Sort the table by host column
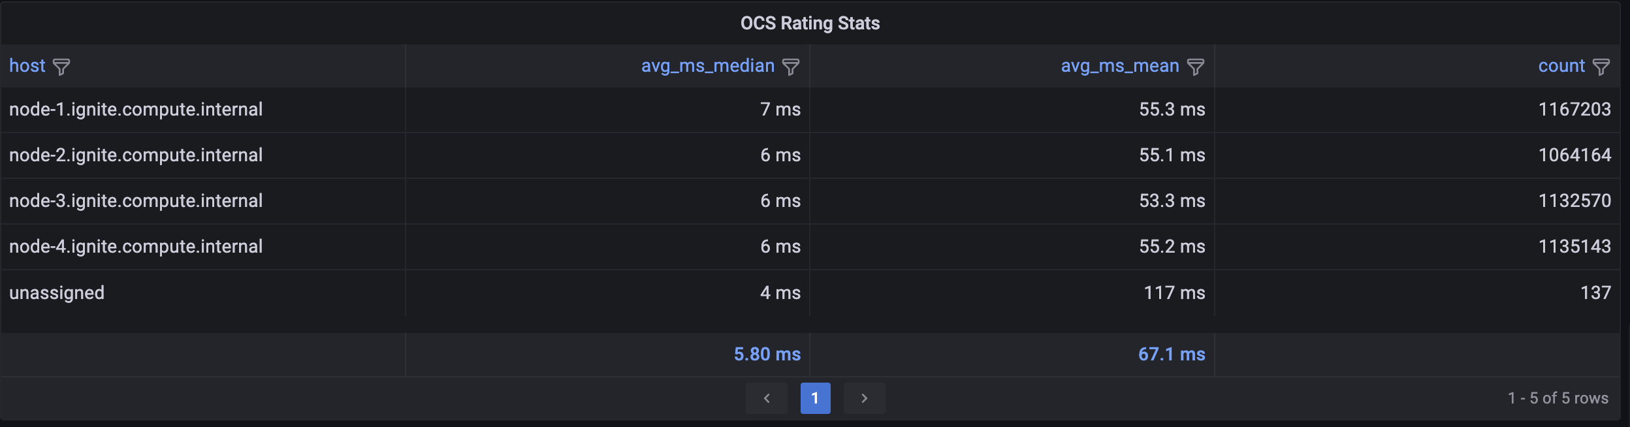Viewport: 1630px width, 427px height. coord(27,65)
